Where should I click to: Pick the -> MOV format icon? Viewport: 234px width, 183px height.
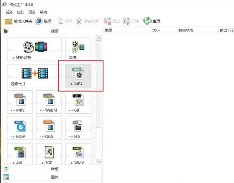coord(20,128)
